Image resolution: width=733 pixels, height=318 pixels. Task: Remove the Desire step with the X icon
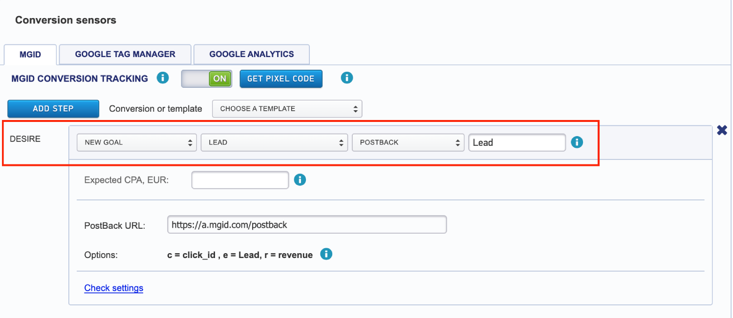coord(722,130)
